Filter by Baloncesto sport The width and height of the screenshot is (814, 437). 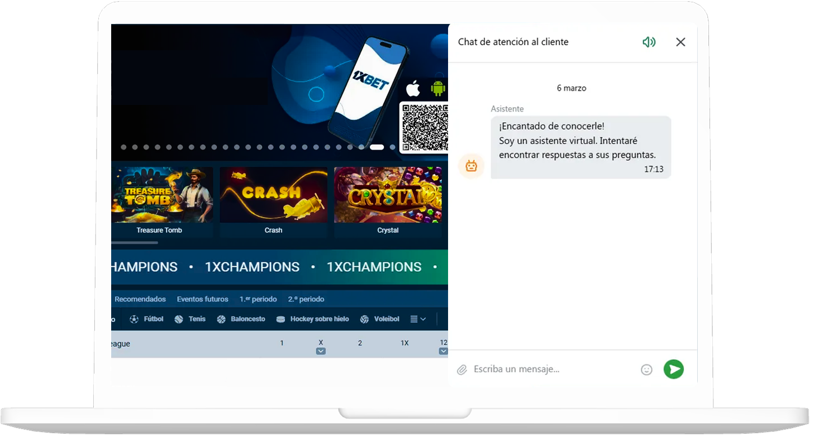241,319
